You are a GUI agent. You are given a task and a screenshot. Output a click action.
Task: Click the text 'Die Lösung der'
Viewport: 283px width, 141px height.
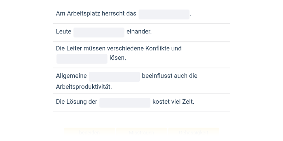point(76,102)
